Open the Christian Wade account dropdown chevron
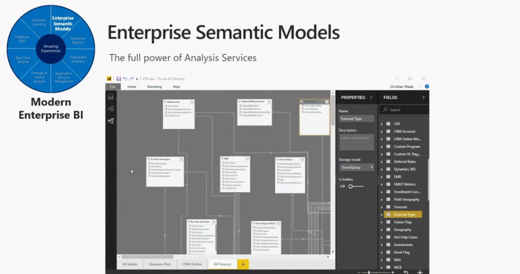Viewport: 520px width, 274px height. 420,86
